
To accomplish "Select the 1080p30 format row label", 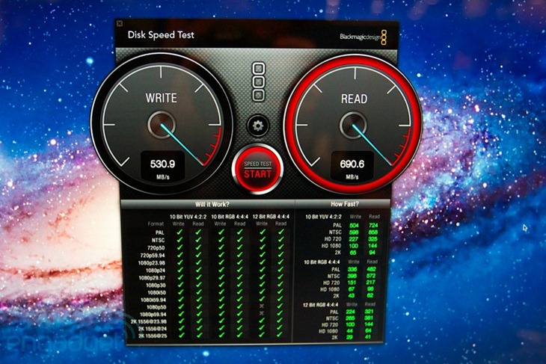I will pyautogui.click(x=156, y=285).
